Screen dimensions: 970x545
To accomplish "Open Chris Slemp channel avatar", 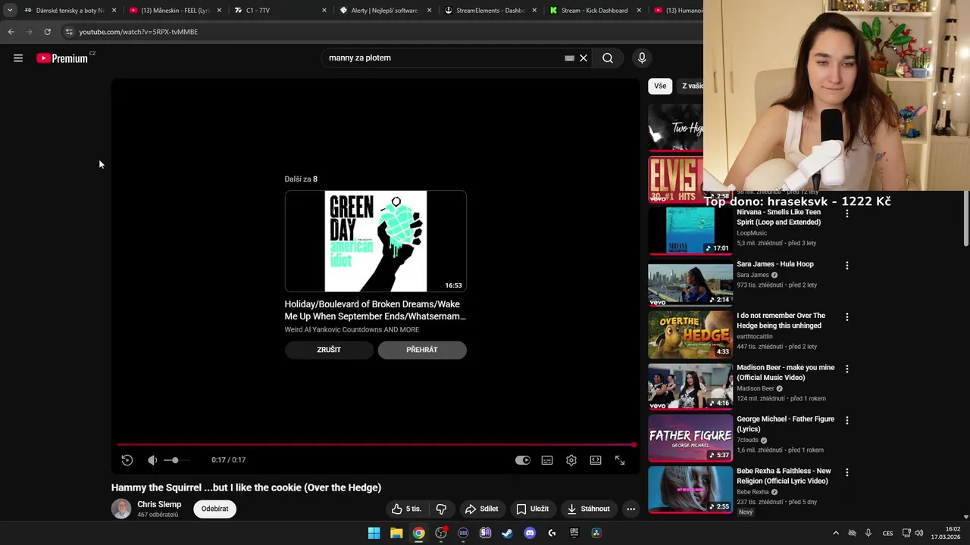I will pos(121,509).
